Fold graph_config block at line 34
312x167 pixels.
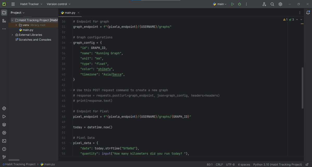pyautogui.click(x=71, y=43)
